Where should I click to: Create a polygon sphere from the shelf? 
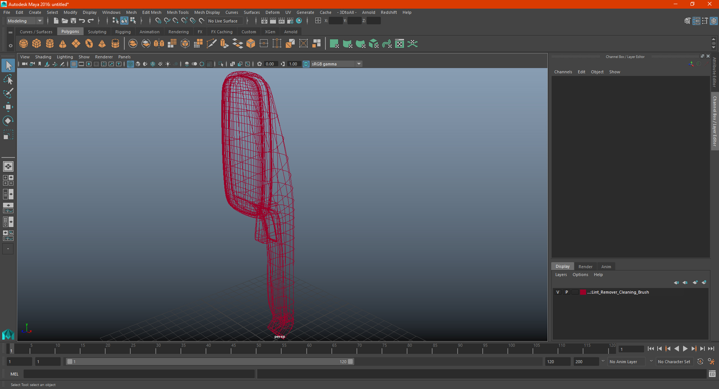click(24, 44)
